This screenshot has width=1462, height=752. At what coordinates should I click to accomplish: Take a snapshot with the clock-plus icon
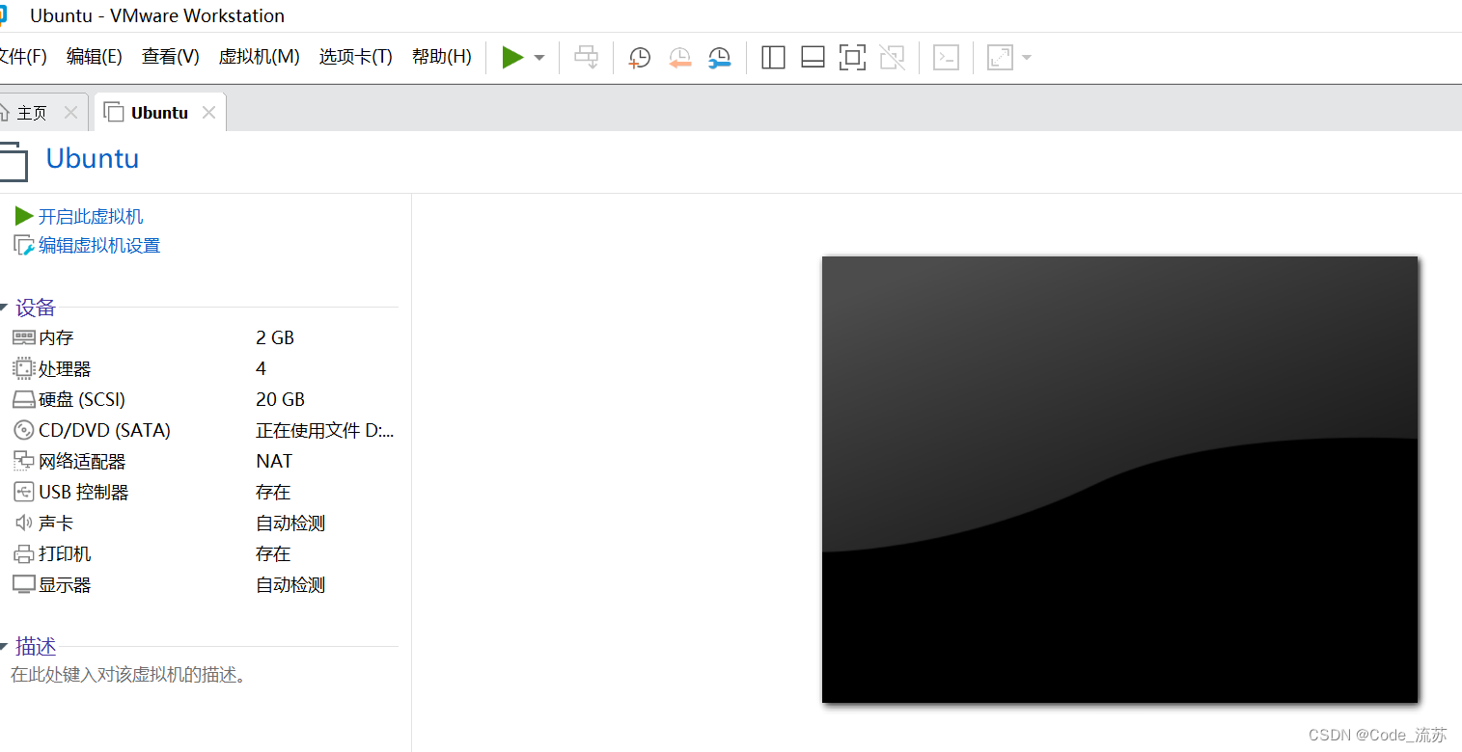639,58
